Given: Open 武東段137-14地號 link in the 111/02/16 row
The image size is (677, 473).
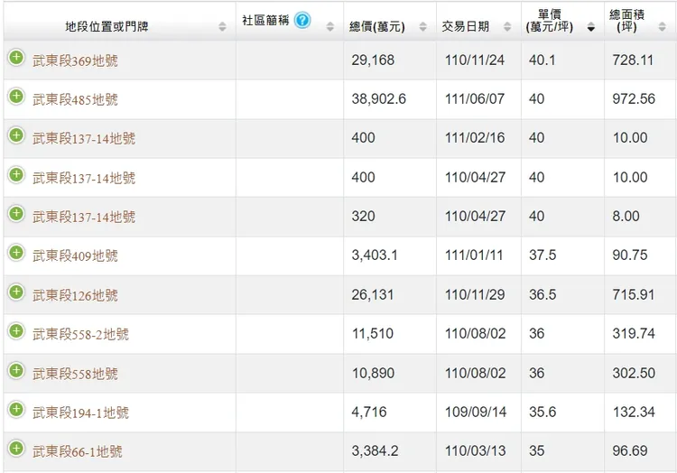Looking at the screenshot, I should pyautogui.click(x=84, y=138).
